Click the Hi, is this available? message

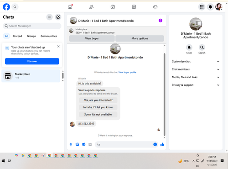click(x=90, y=84)
